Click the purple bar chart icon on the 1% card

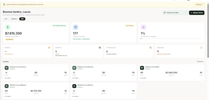pyautogui.click(x=144, y=27)
